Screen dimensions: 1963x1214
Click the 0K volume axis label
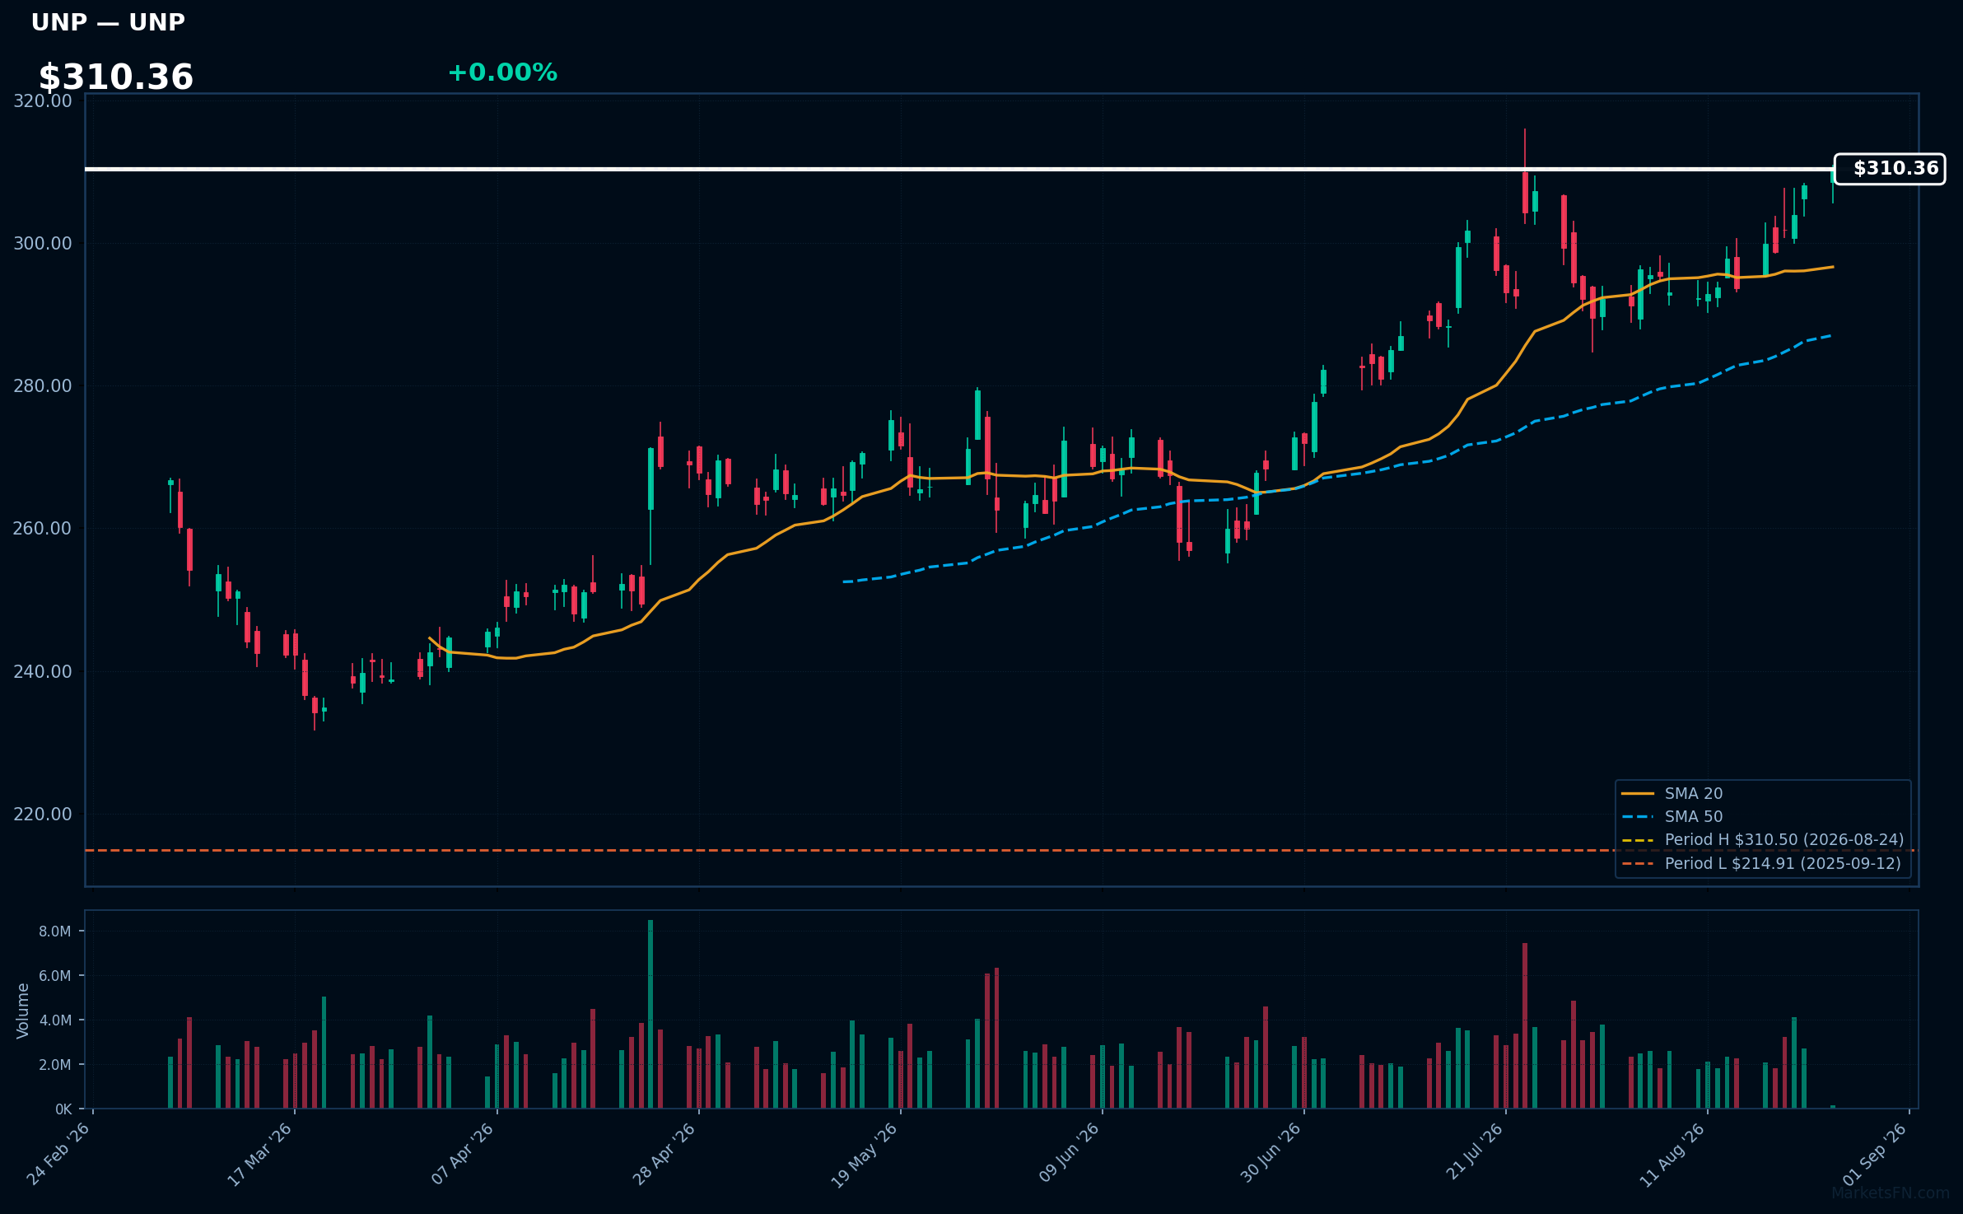[63, 1109]
